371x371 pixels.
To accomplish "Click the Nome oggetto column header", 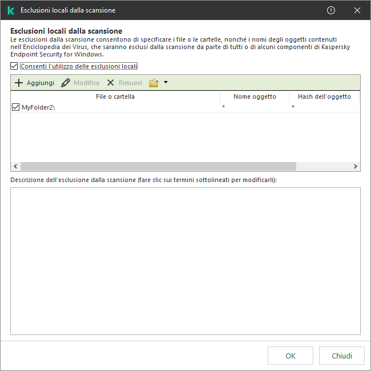I will pyautogui.click(x=255, y=96).
